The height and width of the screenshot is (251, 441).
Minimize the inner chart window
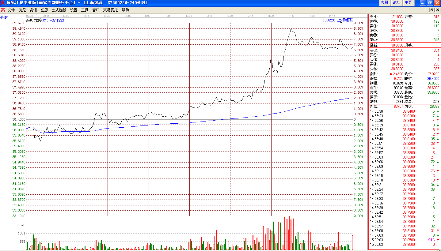pos(427,10)
